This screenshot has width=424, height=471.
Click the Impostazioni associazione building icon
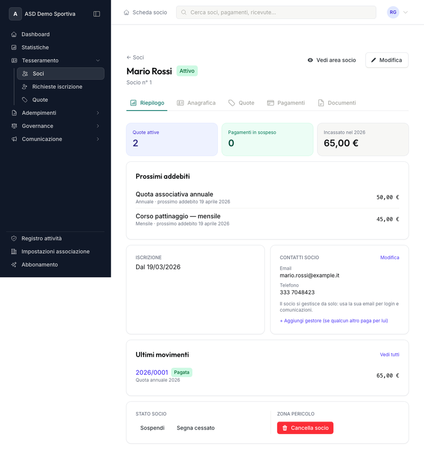point(14,252)
